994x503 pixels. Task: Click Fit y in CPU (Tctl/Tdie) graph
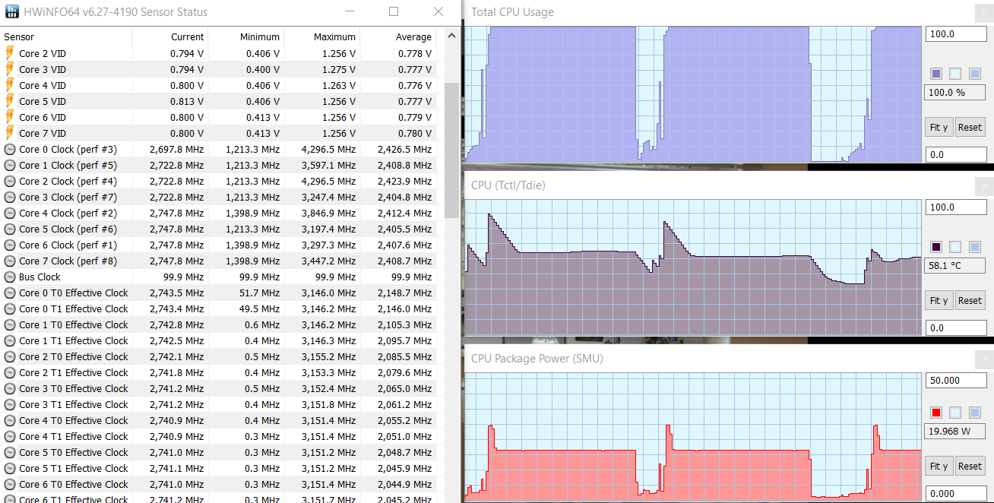coord(939,300)
